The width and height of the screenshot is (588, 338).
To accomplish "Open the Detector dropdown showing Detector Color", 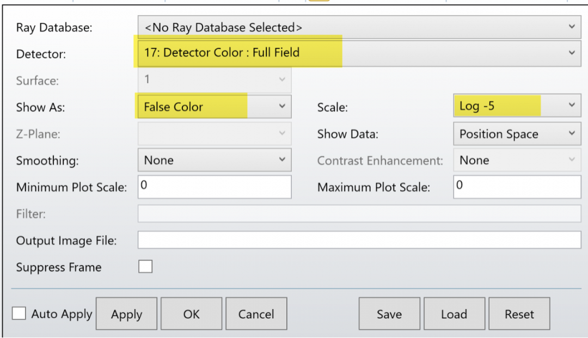I will pyautogui.click(x=359, y=53).
